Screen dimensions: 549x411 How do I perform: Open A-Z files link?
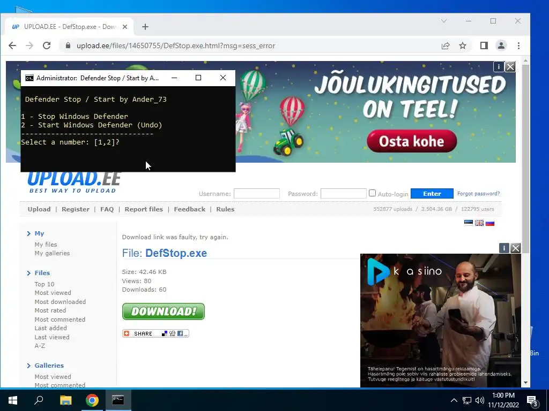click(x=40, y=346)
